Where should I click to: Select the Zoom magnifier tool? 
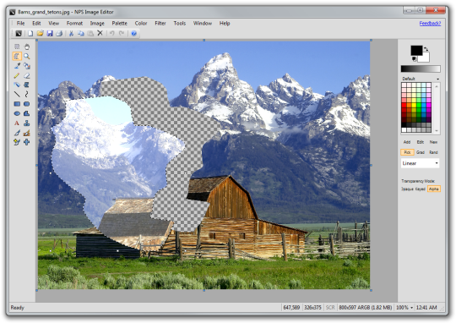(x=27, y=56)
